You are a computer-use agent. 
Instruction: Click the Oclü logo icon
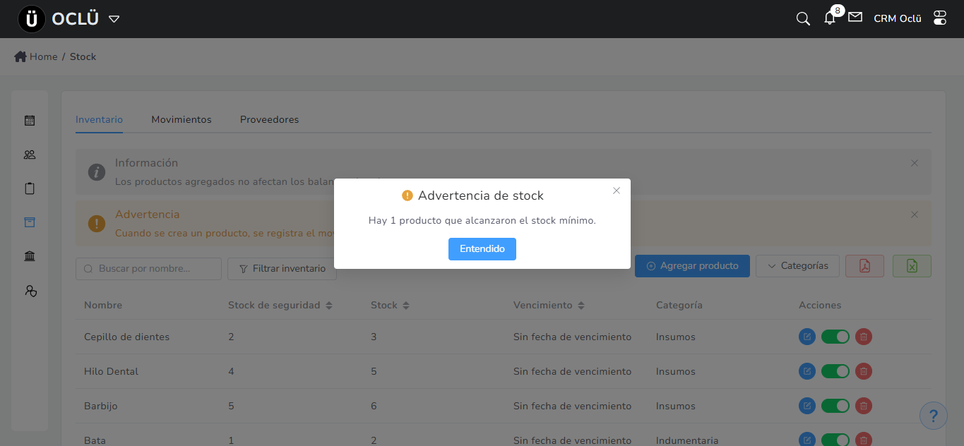click(32, 19)
